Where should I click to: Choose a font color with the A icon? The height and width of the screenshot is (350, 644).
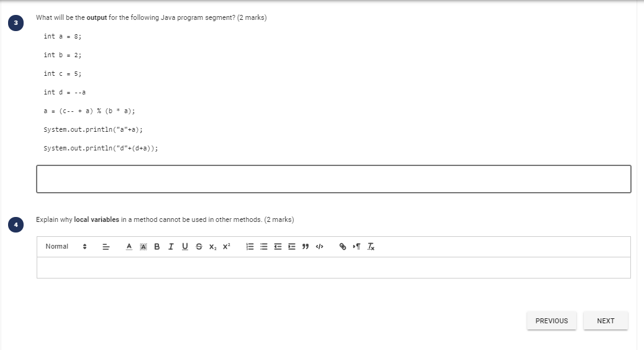coord(129,247)
